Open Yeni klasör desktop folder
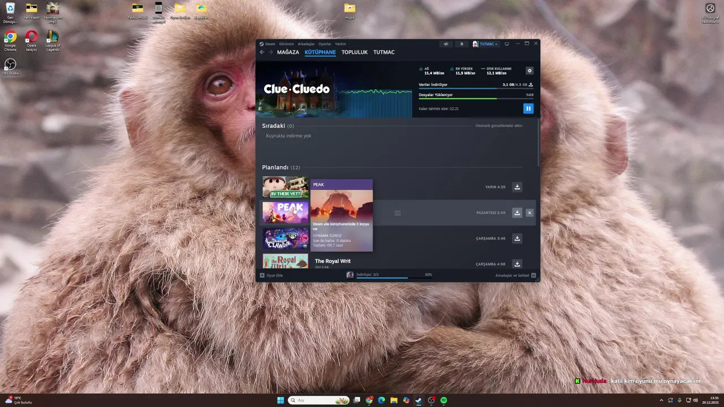Image resolution: width=724 pixels, height=407 pixels. point(32,11)
